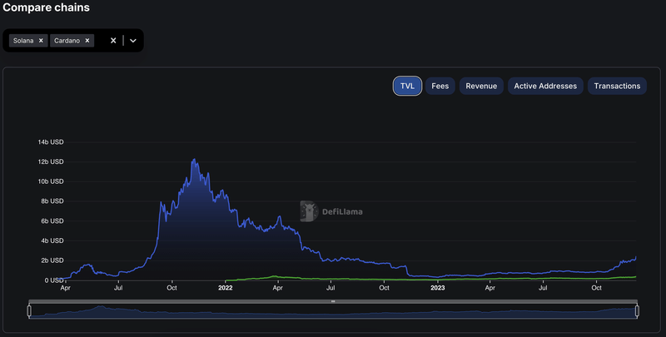This screenshot has width=666, height=337.
Task: Remove the Cardano chain tag
Action: 87,41
